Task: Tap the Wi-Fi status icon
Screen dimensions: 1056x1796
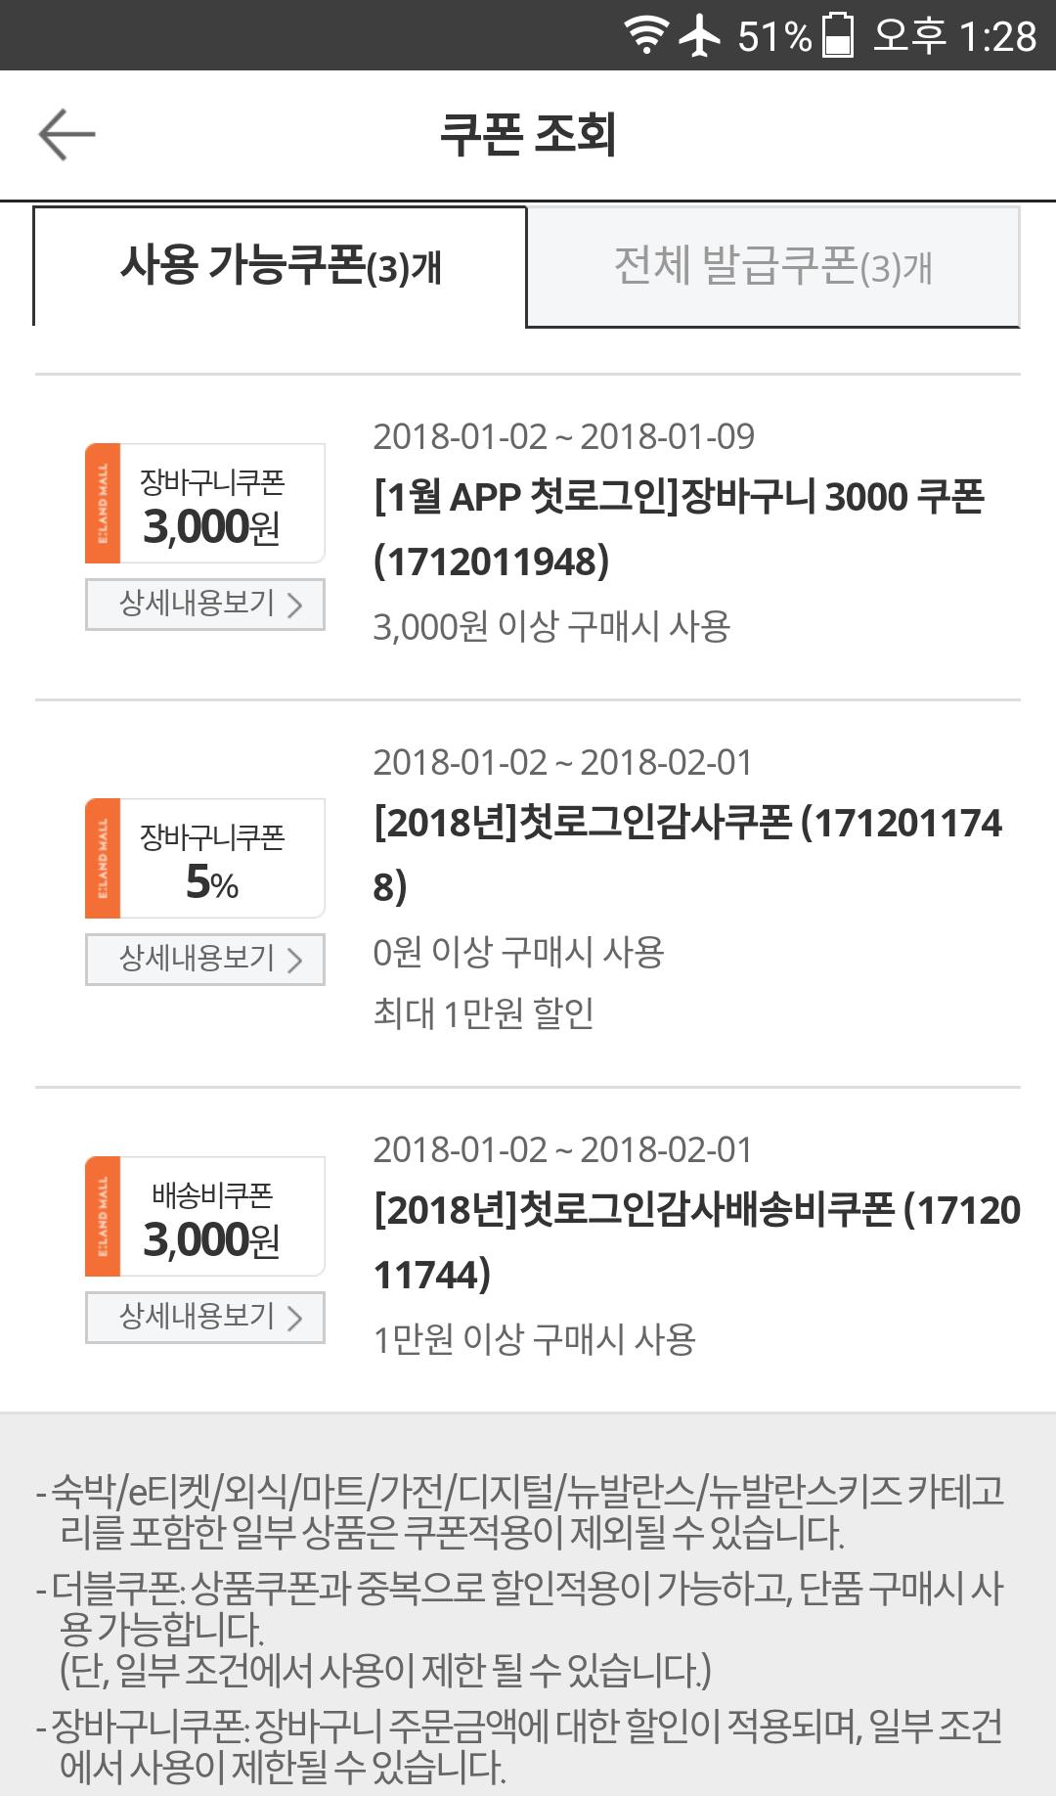Action: click(646, 35)
